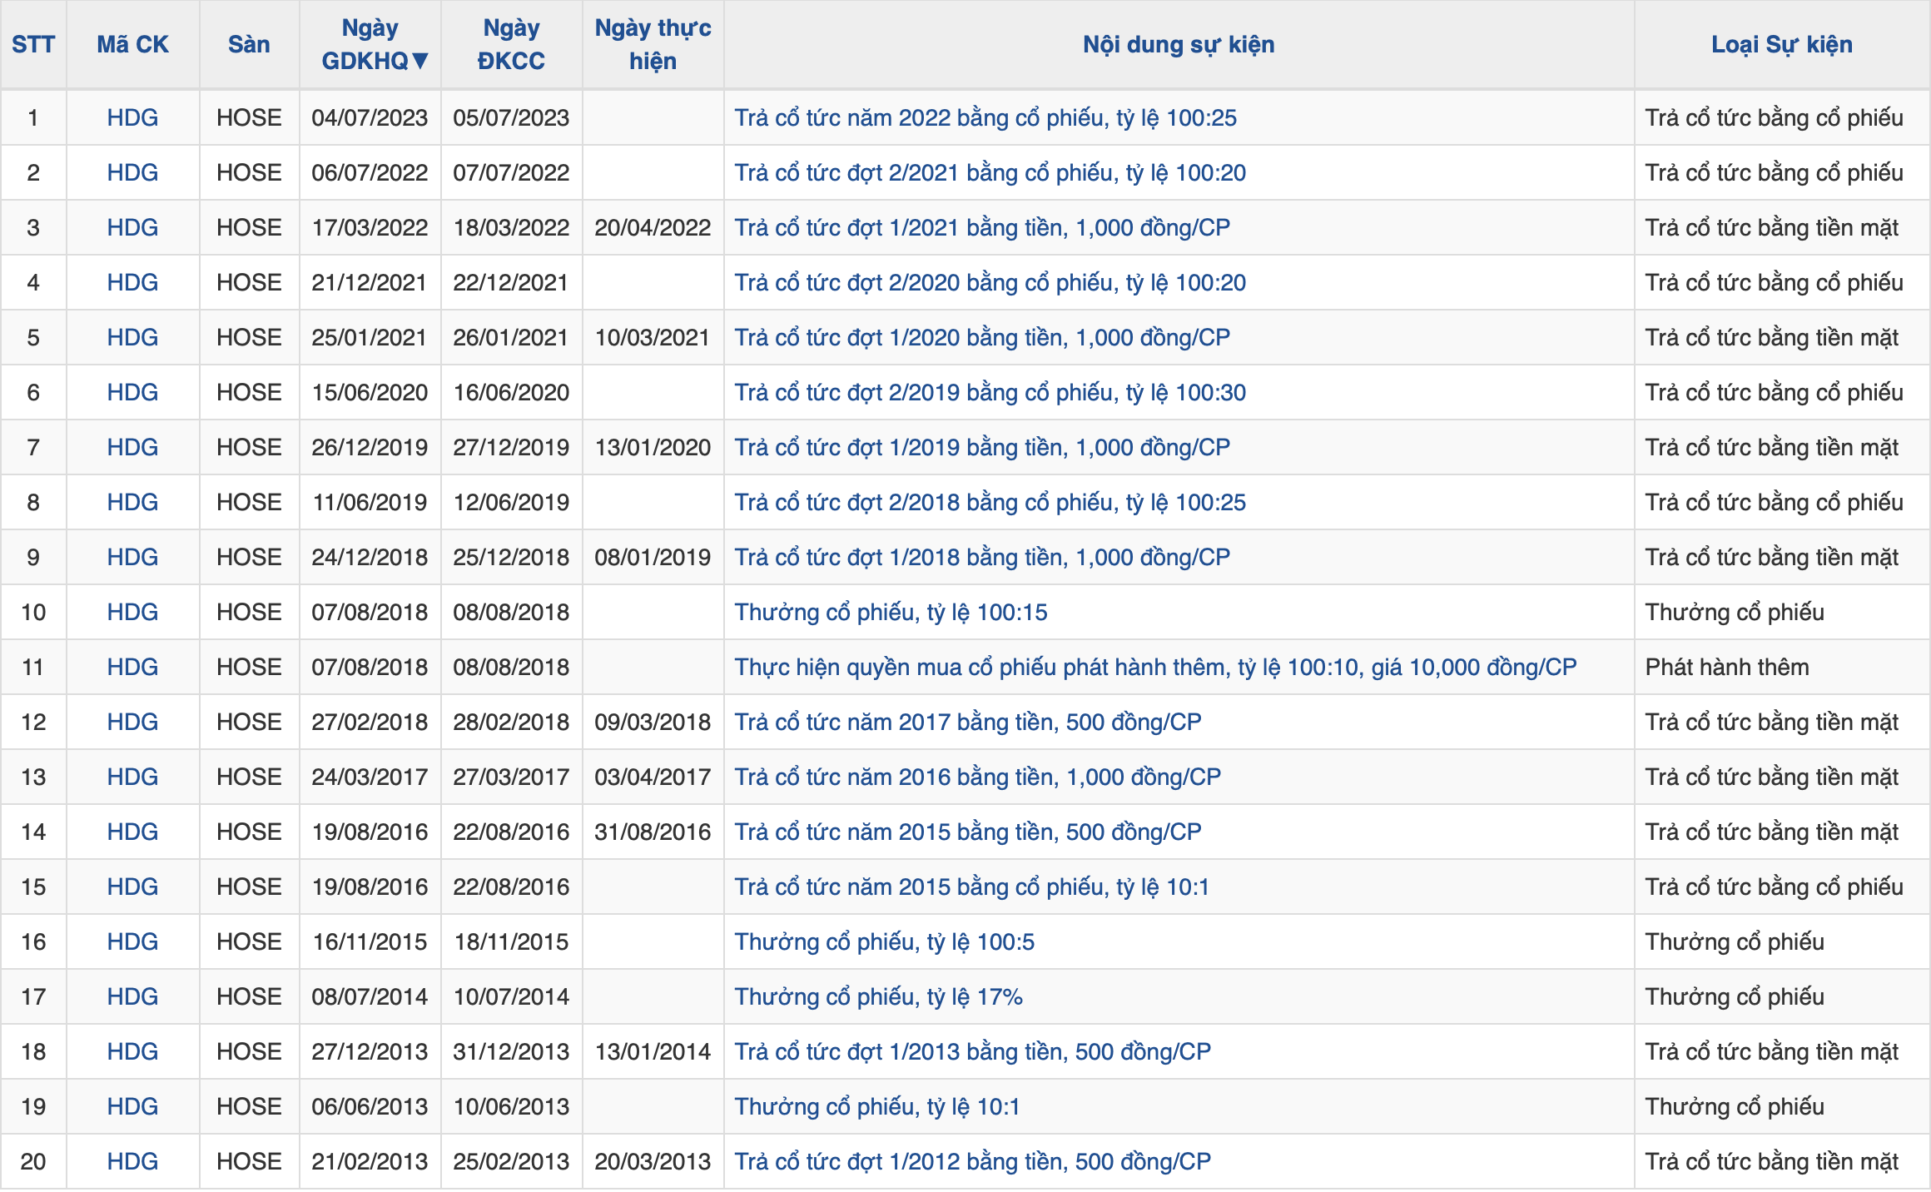This screenshot has height=1192, width=1931.
Task: Open 2017 cash dividend 500 đồng link
Action: [x=967, y=722]
